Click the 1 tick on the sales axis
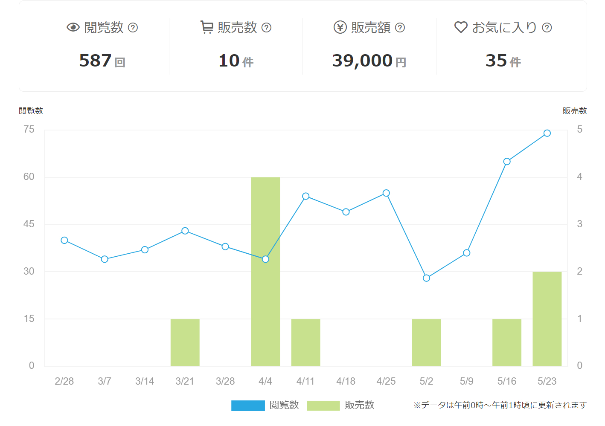Screen dimensions: 605x426 click(x=579, y=319)
